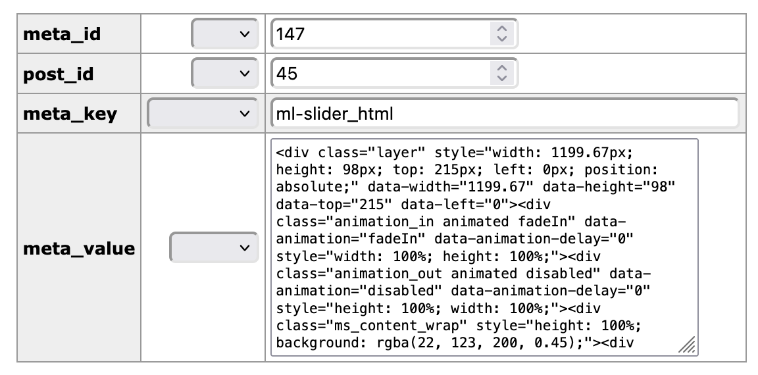Screen dimensions: 758x375
Task: Decrement meta_id with the down arrow
Action: click(501, 39)
